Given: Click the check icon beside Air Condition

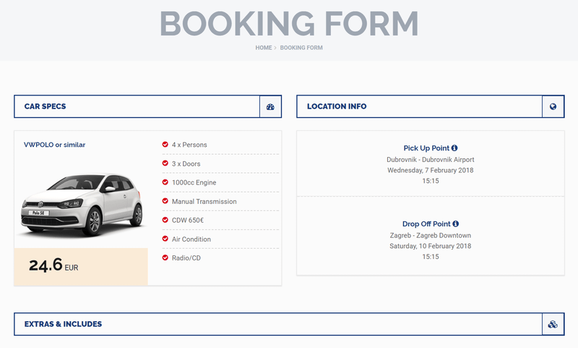Looking at the screenshot, I should (x=165, y=239).
